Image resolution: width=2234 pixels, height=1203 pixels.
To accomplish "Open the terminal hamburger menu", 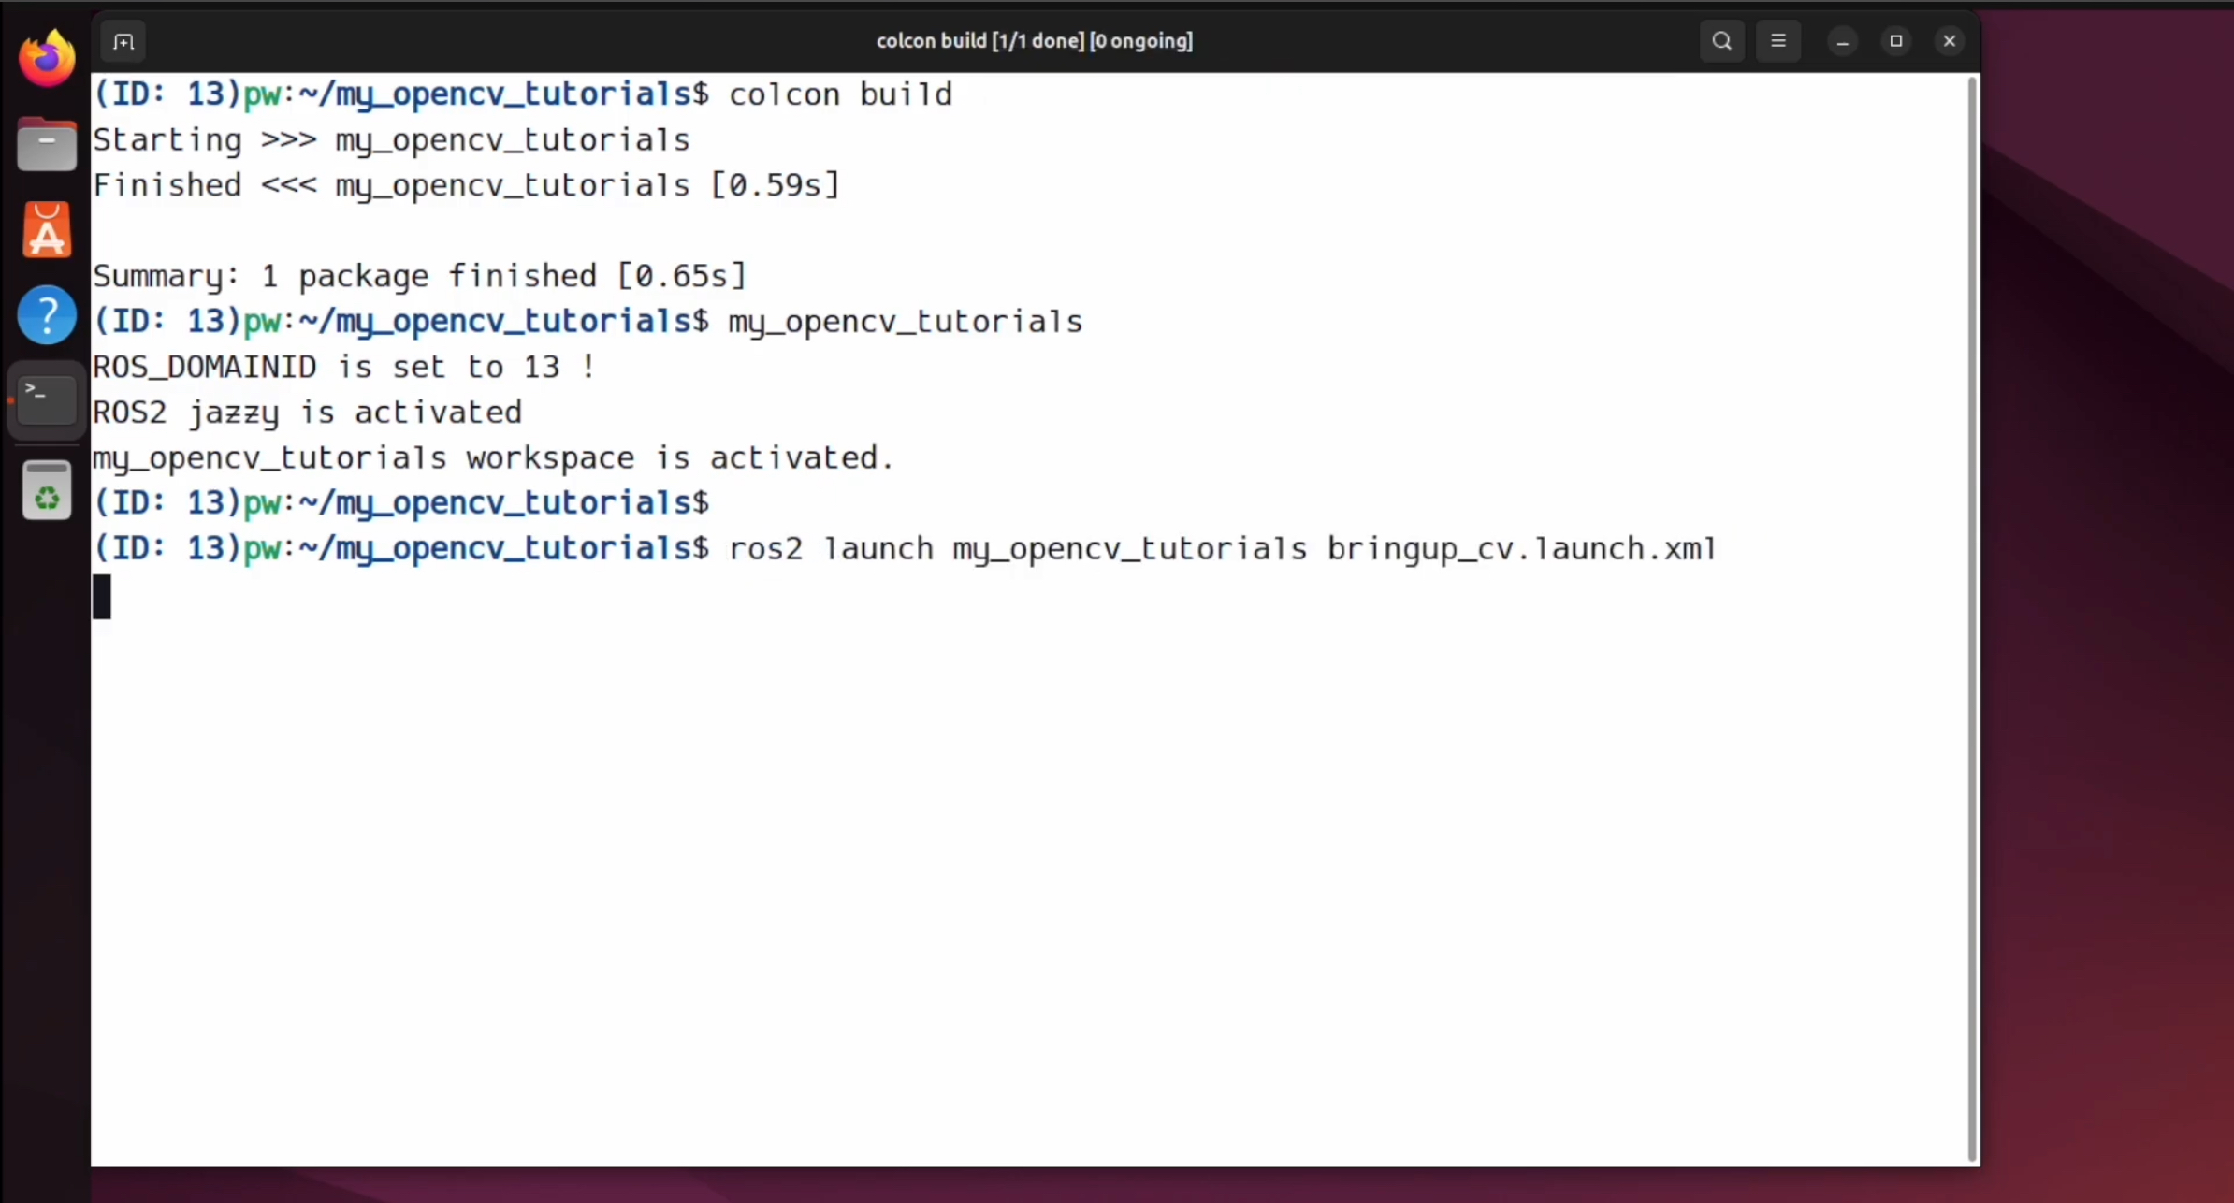I will 1777,41.
